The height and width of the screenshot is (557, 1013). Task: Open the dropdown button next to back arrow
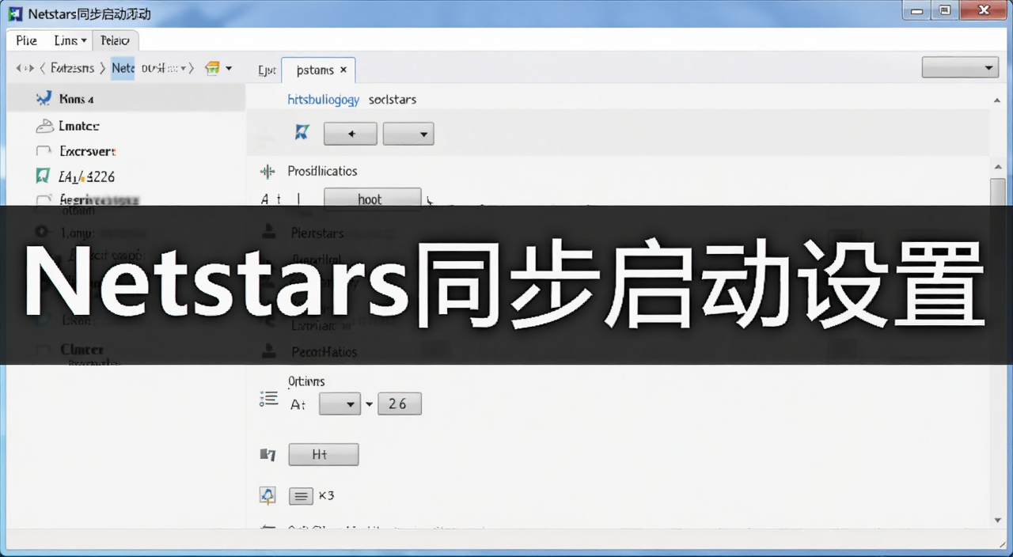pyautogui.click(x=408, y=134)
